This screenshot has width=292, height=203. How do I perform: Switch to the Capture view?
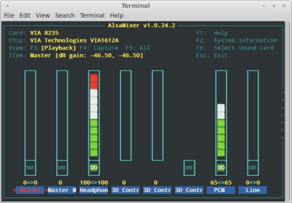(100, 48)
